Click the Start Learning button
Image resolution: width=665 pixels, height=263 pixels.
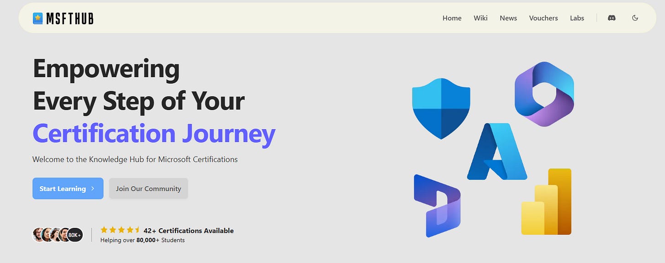(x=68, y=189)
